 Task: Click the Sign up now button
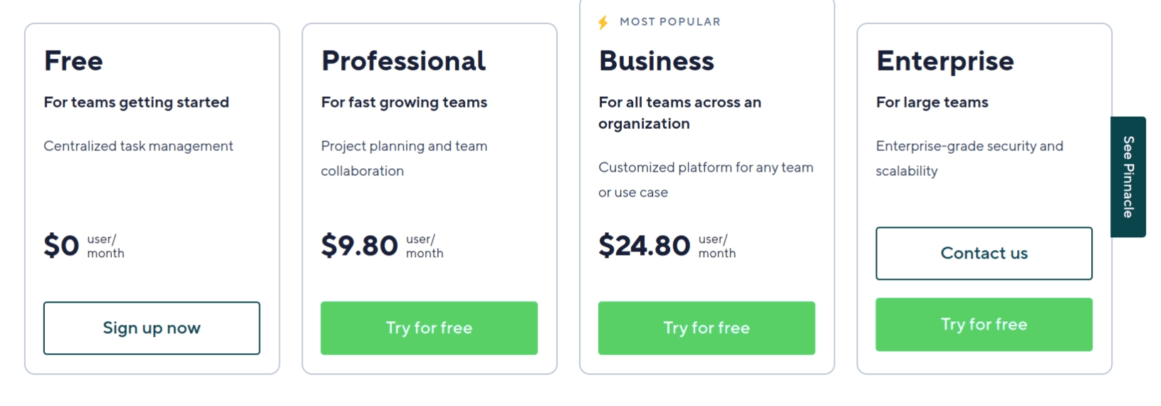152,328
